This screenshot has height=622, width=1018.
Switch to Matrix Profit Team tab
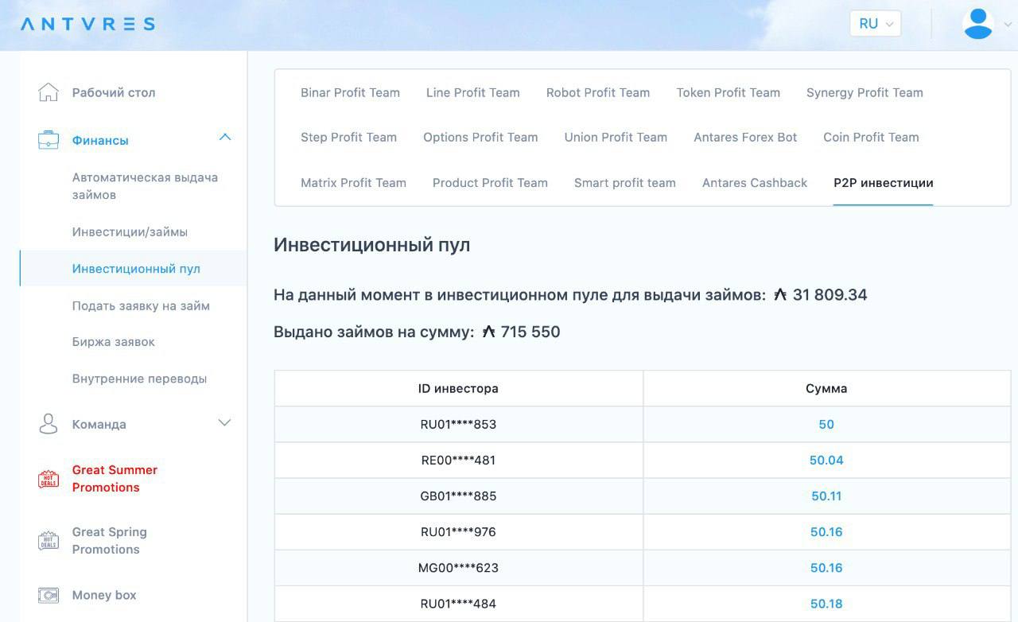[353, 183]
